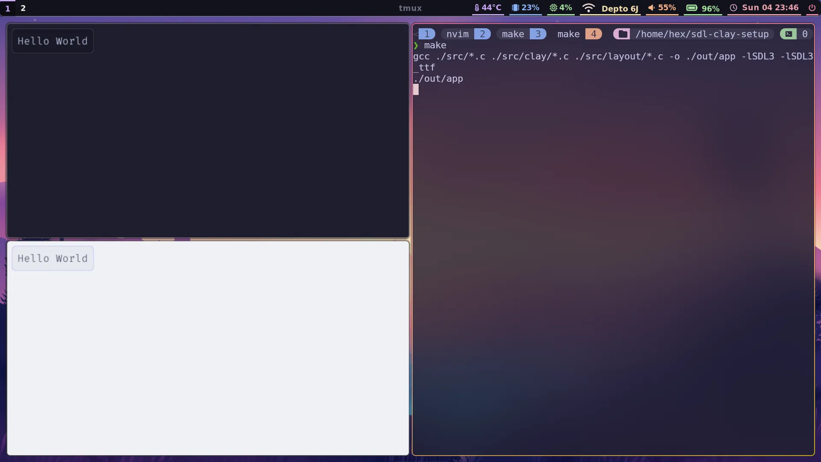This screenshot has height=462, width=821.
Task: Click the clock icon beside the date
Action: point(734,7)
